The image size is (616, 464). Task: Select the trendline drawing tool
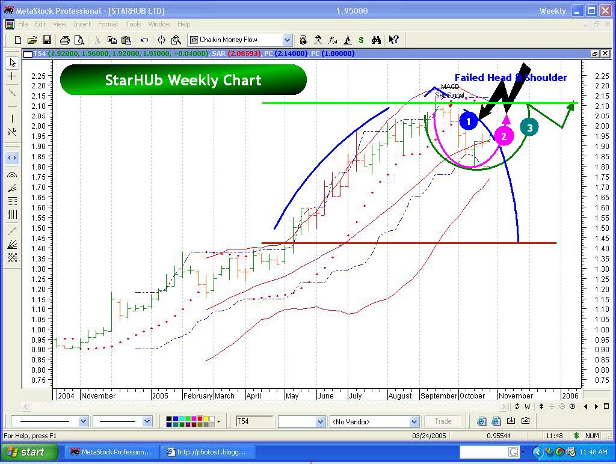(x=12, y=93)
